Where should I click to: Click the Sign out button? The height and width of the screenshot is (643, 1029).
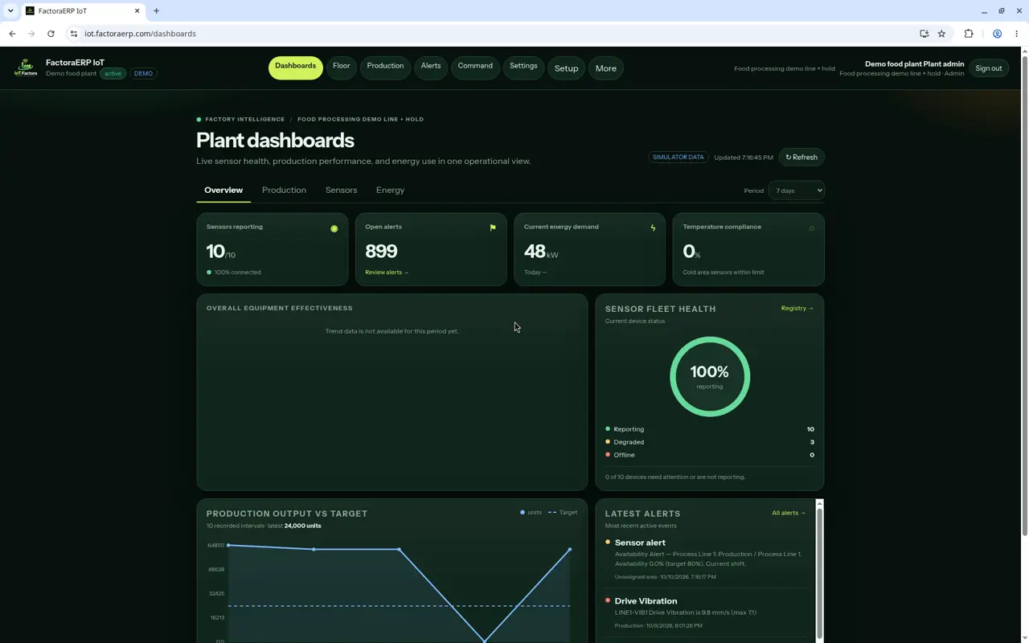pyautogui.click(x=989, y=68)
